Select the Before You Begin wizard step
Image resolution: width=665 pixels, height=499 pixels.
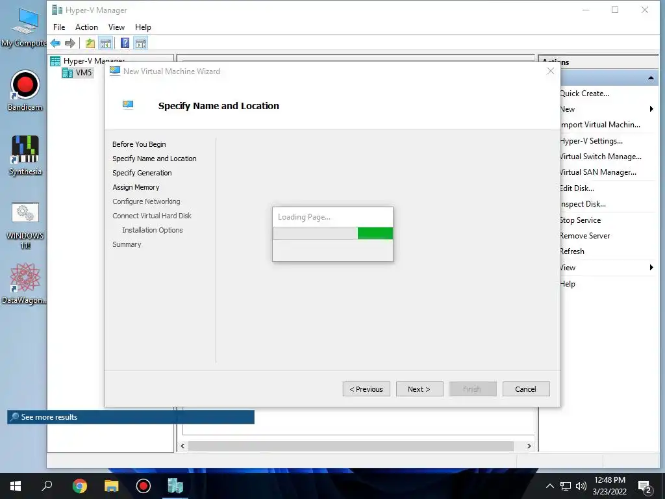pos(139,144)
